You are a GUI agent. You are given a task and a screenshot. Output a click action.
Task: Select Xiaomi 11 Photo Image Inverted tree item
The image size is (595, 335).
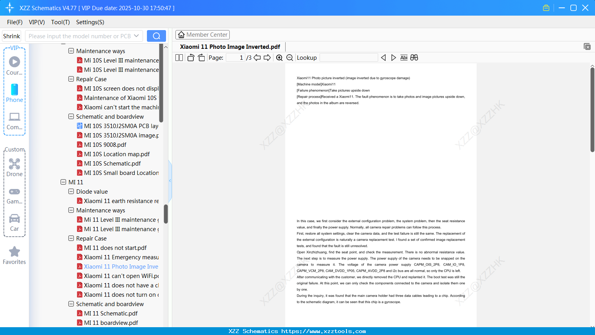coord(118,267)
